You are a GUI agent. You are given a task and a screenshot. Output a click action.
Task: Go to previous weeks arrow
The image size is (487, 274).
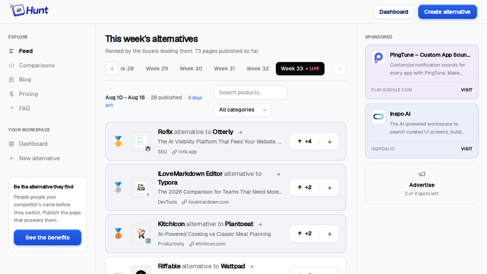tap(112, 68)
